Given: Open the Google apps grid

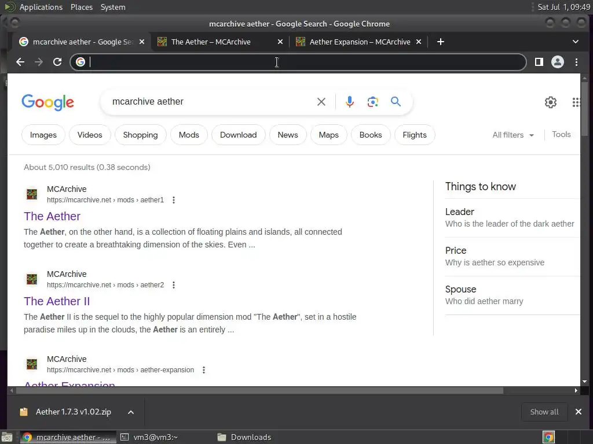Looking at the screenshot, I should point(576,102).
